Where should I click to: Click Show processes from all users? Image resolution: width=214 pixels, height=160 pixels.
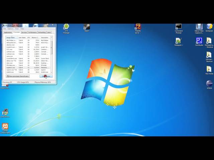tap(18, 76)
